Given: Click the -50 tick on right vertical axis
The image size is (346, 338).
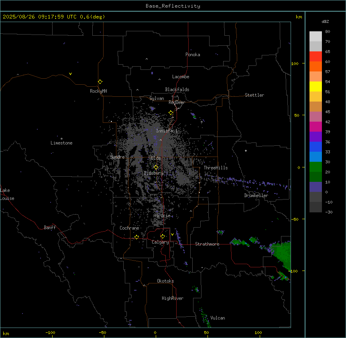Looking at the screenshot, I should pyautogui.click(x=295, y=219).
